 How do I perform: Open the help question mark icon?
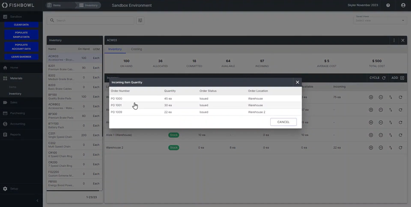click(388, 5)
